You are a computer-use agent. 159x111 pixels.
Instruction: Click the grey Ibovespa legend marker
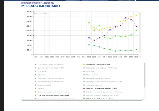click(x=36, y=88)
